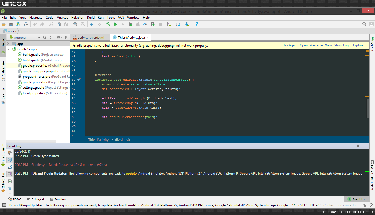Viewport: 375px width, 215px height.
Task: Click the blue Help question mark
Action: click(196, 24)
